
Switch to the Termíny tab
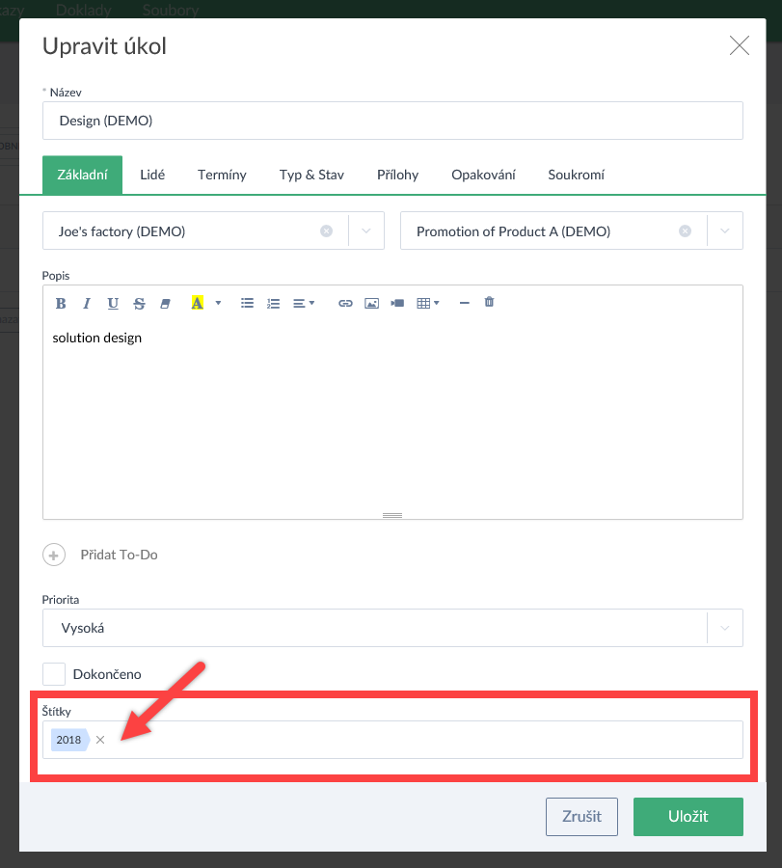tap(222, 175)
